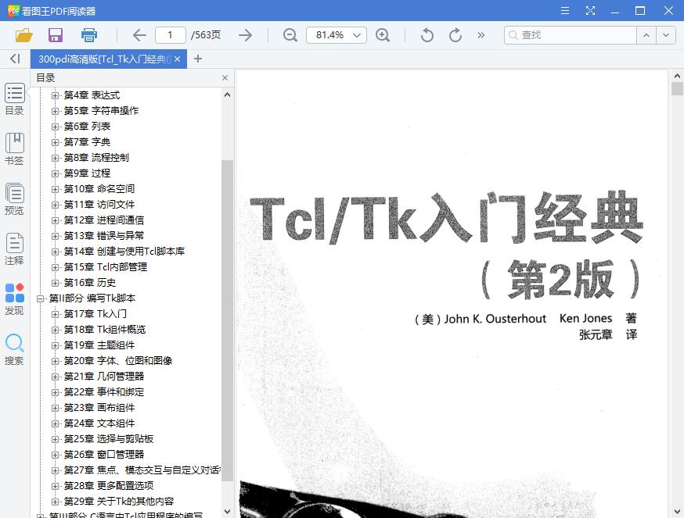Screen dimensions: 684x518
Task: Go to the next page with the arrow
Action: pyautogui.click(x=246, y=35)
